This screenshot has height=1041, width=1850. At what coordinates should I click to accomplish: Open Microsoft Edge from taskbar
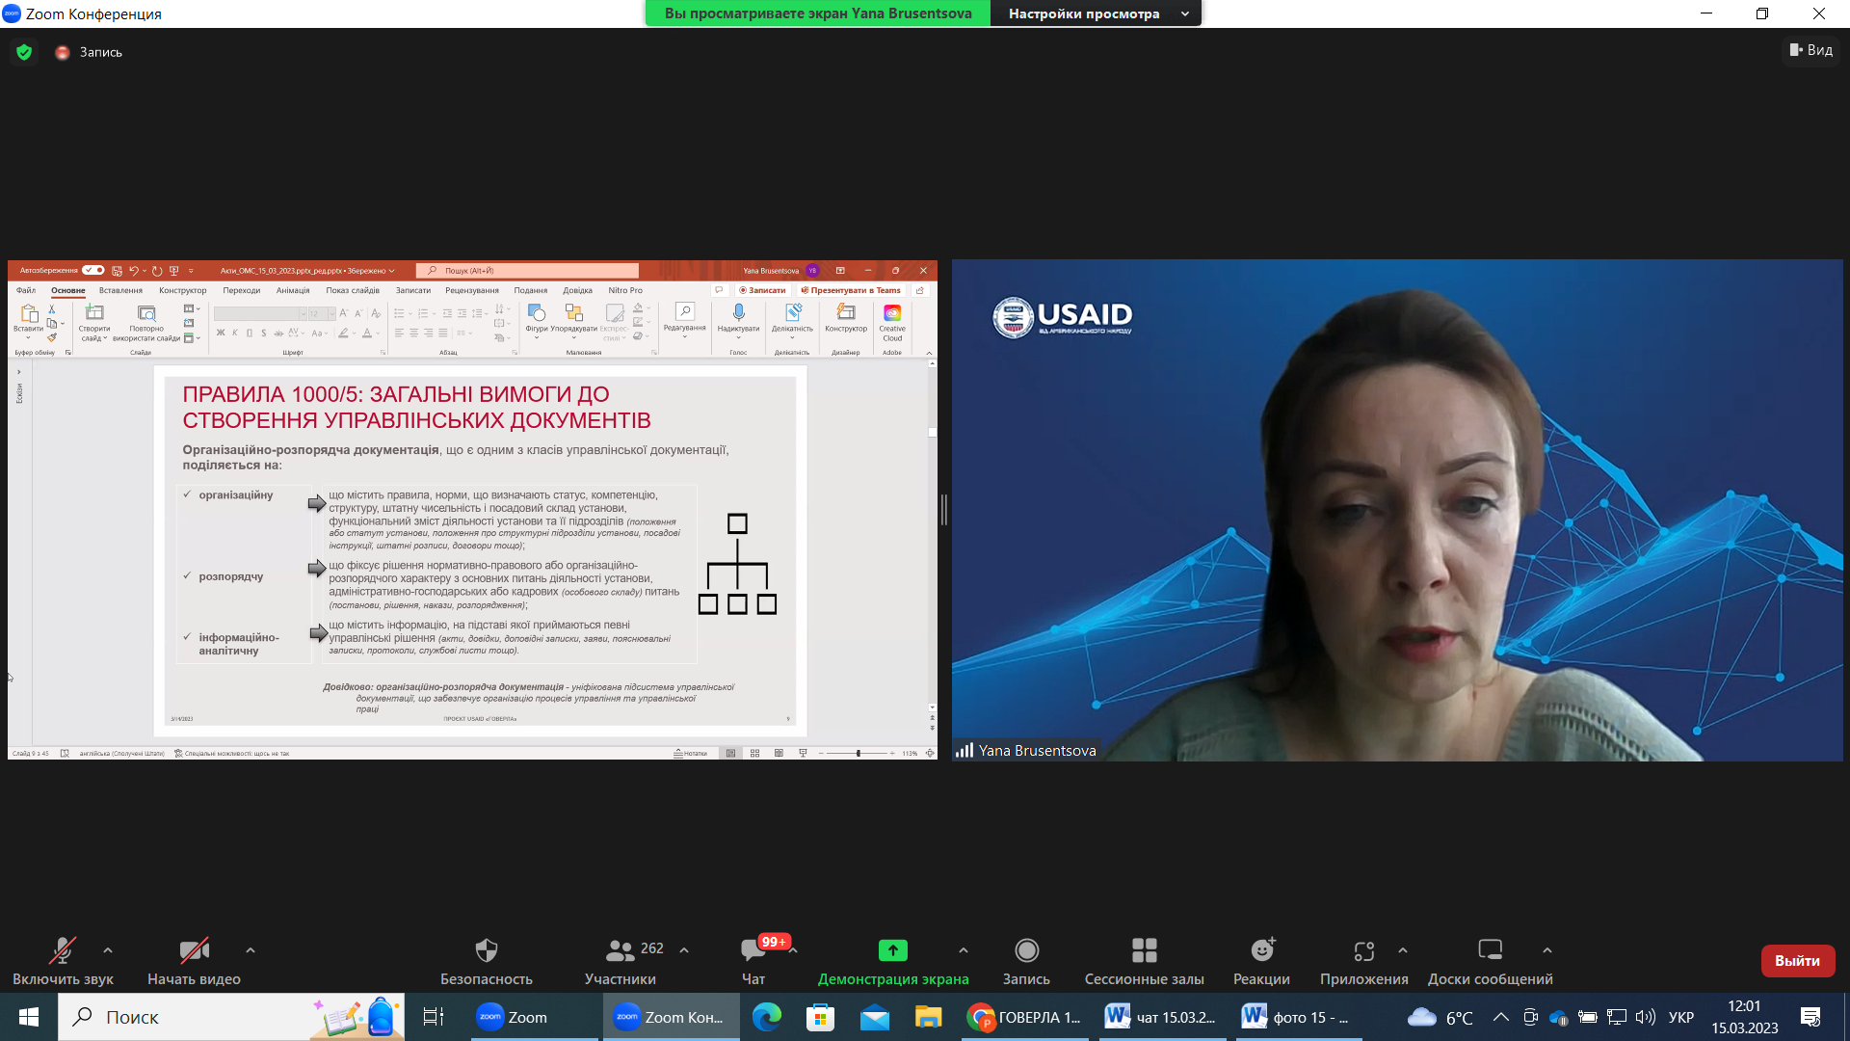(x=767, y=1017)
